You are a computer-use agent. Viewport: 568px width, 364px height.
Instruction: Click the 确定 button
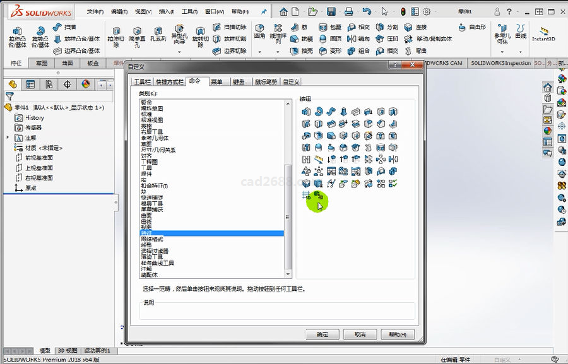pos(322,334)
